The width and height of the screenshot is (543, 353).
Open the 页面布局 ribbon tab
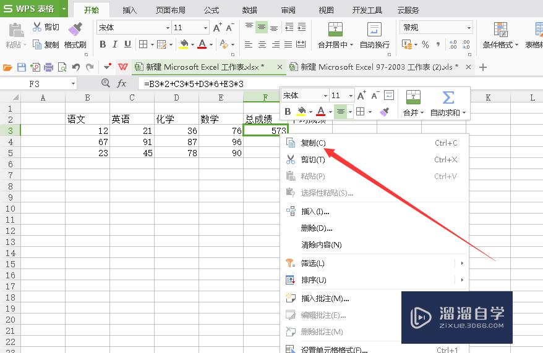point(170,10)
